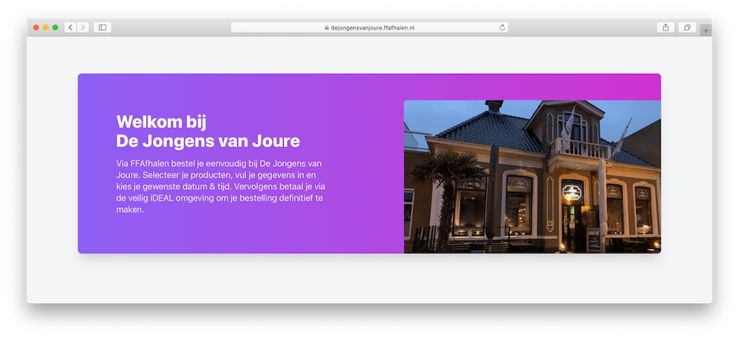Image resolution: width=739 pixels, height=339 pixels.
Task: Close the Safari window with the red button
Action: (x=36, y=28)
